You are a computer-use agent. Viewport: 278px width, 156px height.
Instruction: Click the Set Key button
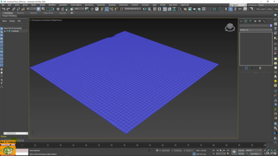coord(241,154)
